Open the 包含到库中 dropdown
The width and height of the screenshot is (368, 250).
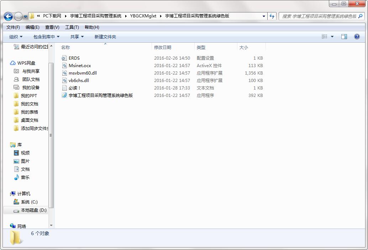[x=46, y=37]
